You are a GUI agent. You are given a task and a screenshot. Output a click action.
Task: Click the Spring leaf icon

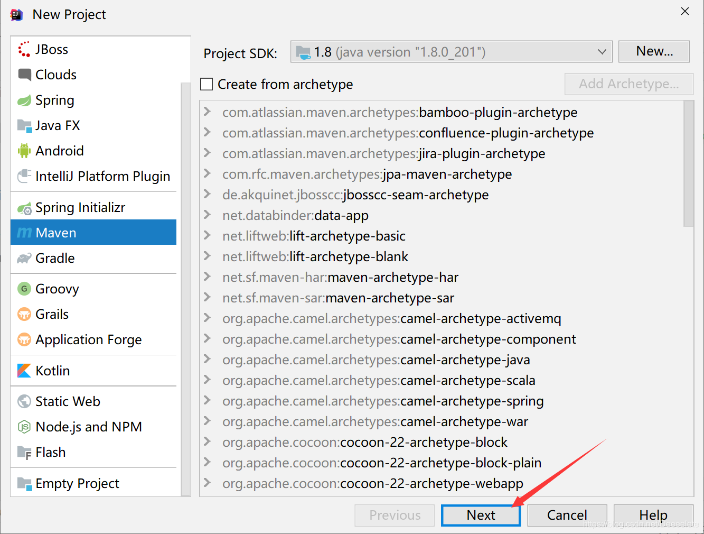24,100
